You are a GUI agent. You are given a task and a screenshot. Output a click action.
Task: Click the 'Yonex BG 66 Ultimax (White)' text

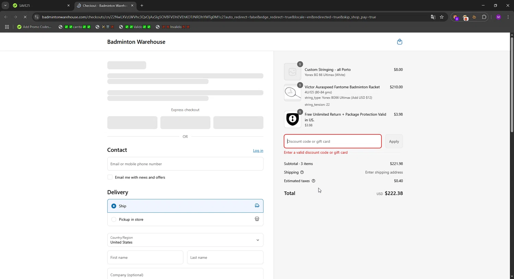[325, 75]
